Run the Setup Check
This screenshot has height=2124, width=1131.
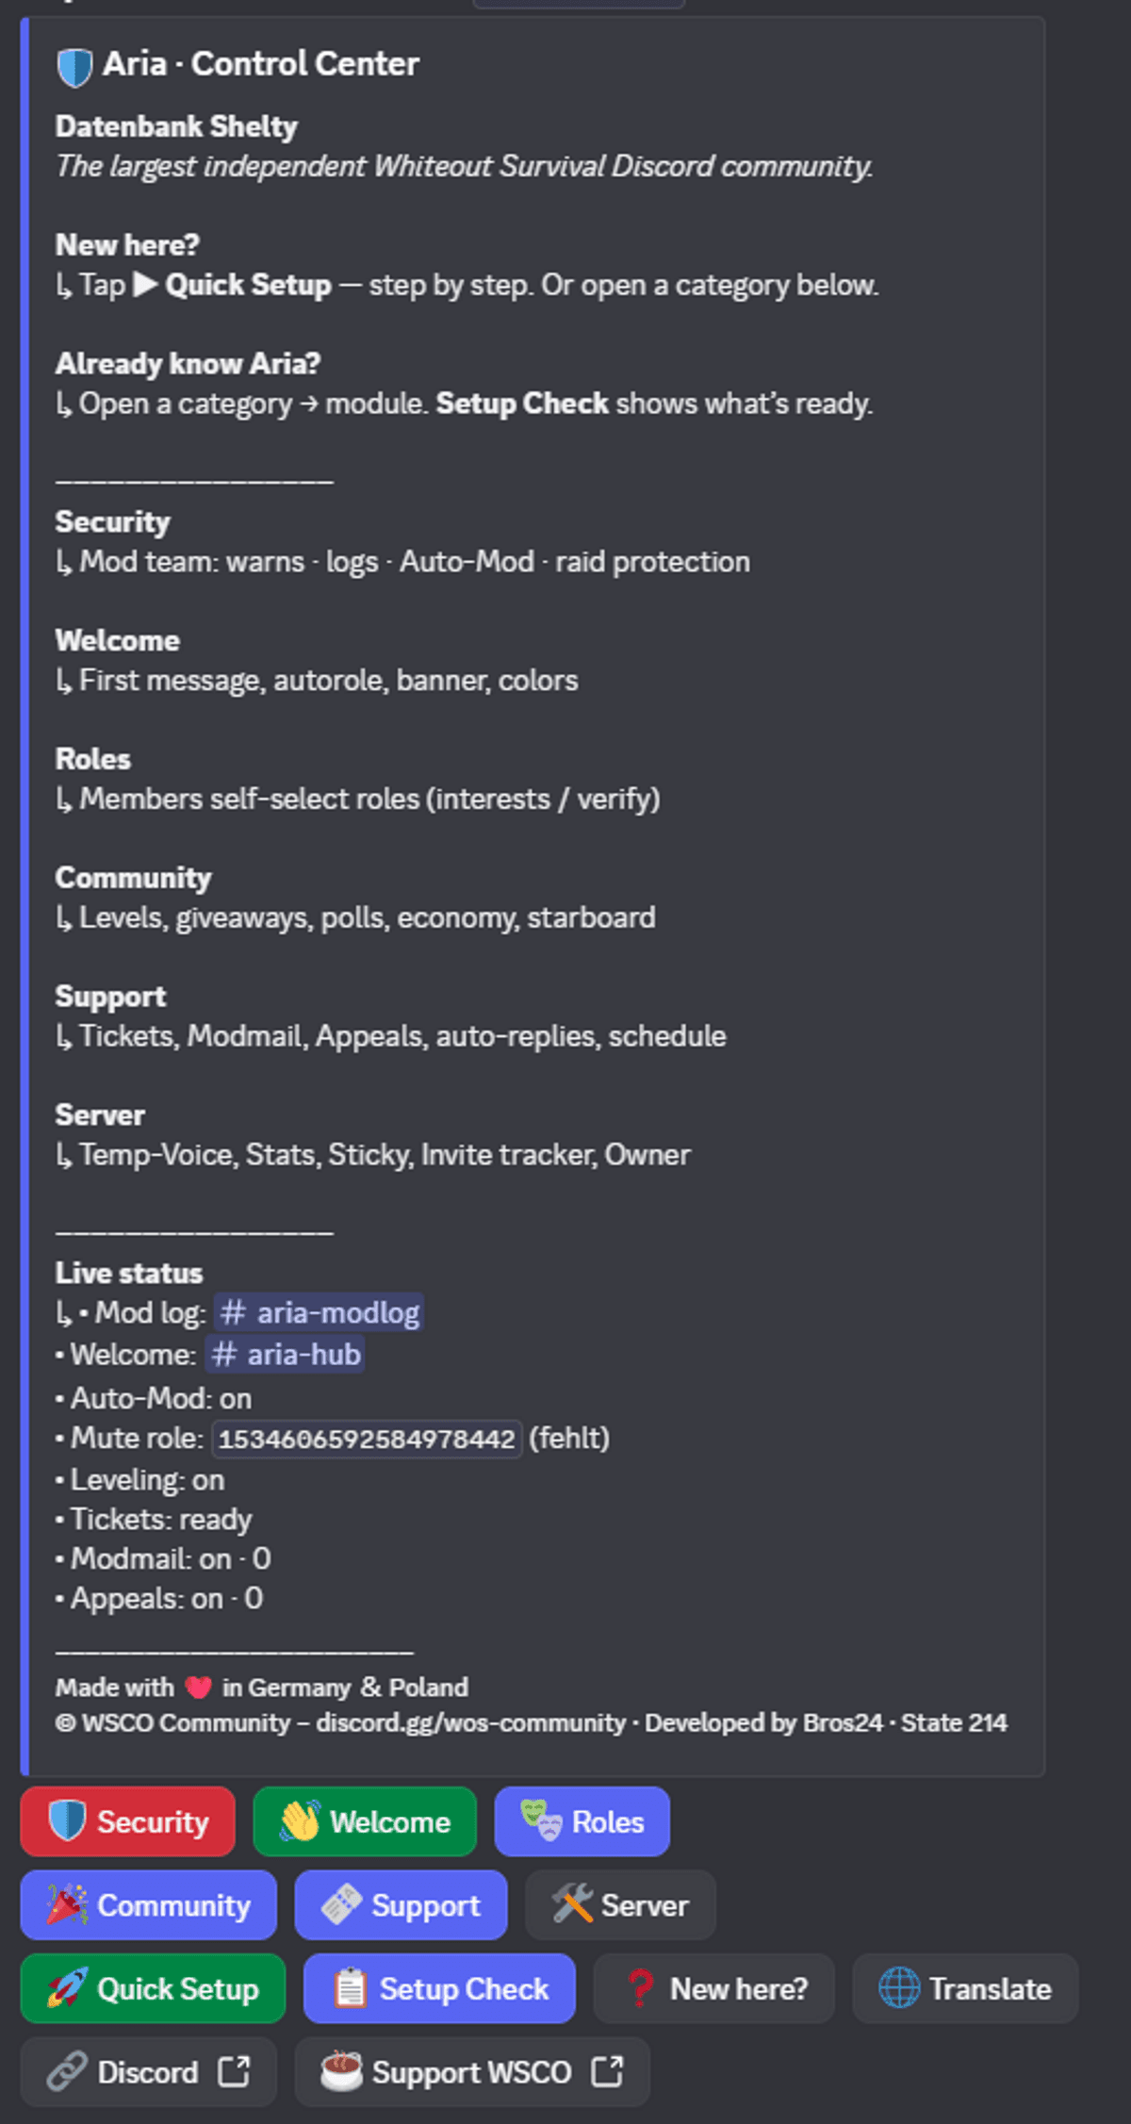tap(439, 1988)
